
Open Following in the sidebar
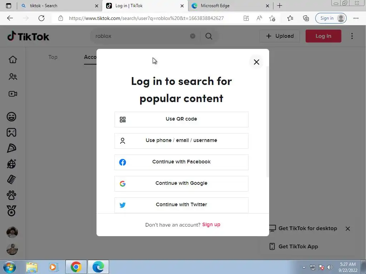click(x=13, y=77)
